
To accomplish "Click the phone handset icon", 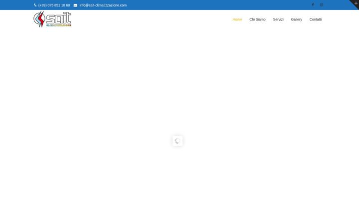I will click(35, 5).
